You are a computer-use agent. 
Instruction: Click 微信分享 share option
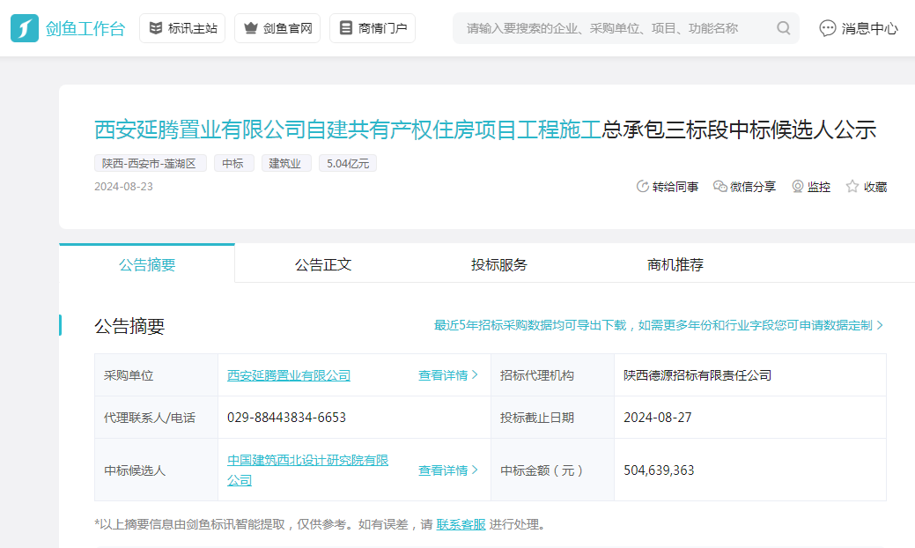point(745,187)
